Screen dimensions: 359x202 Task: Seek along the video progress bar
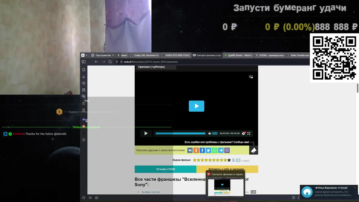180,134
